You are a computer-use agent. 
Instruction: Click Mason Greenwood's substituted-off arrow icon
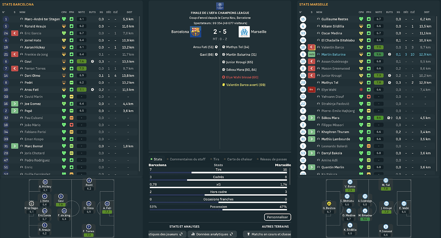(311, 69)
